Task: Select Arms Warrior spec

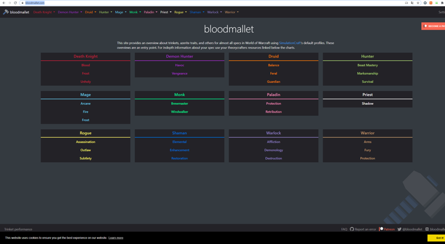Action: (x=368, y=142)
